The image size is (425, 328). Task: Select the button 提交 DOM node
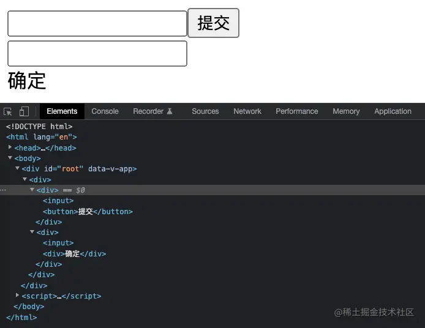pos(88,212)
